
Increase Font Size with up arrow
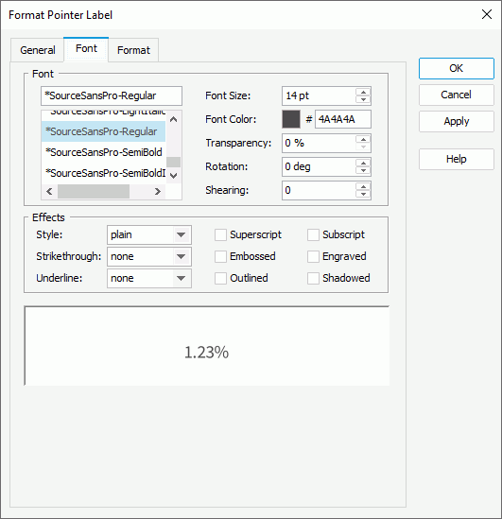[x=363, y=93]
